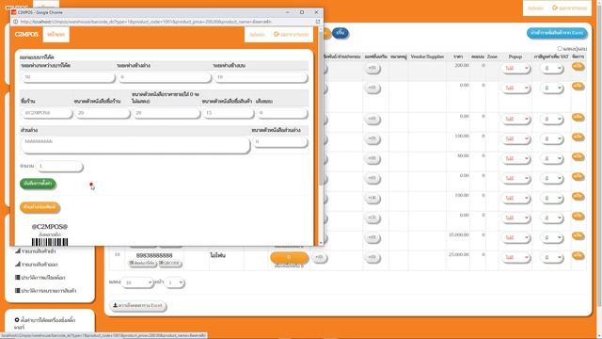Click the popup window address bar URL

point(146,22)
